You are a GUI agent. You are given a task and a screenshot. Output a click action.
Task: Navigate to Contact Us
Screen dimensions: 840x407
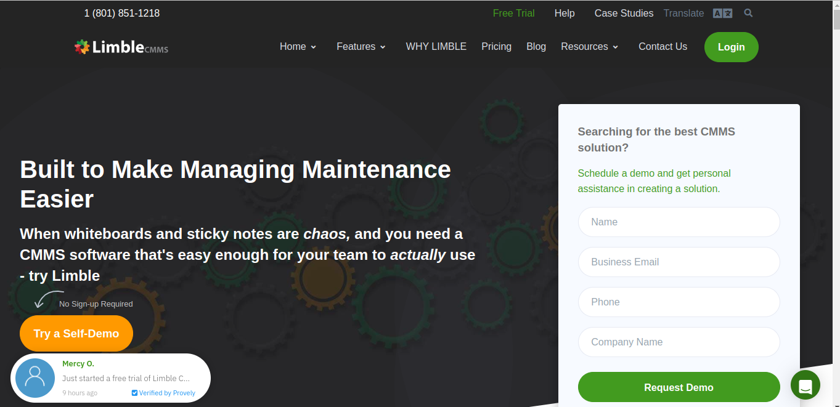663,47
